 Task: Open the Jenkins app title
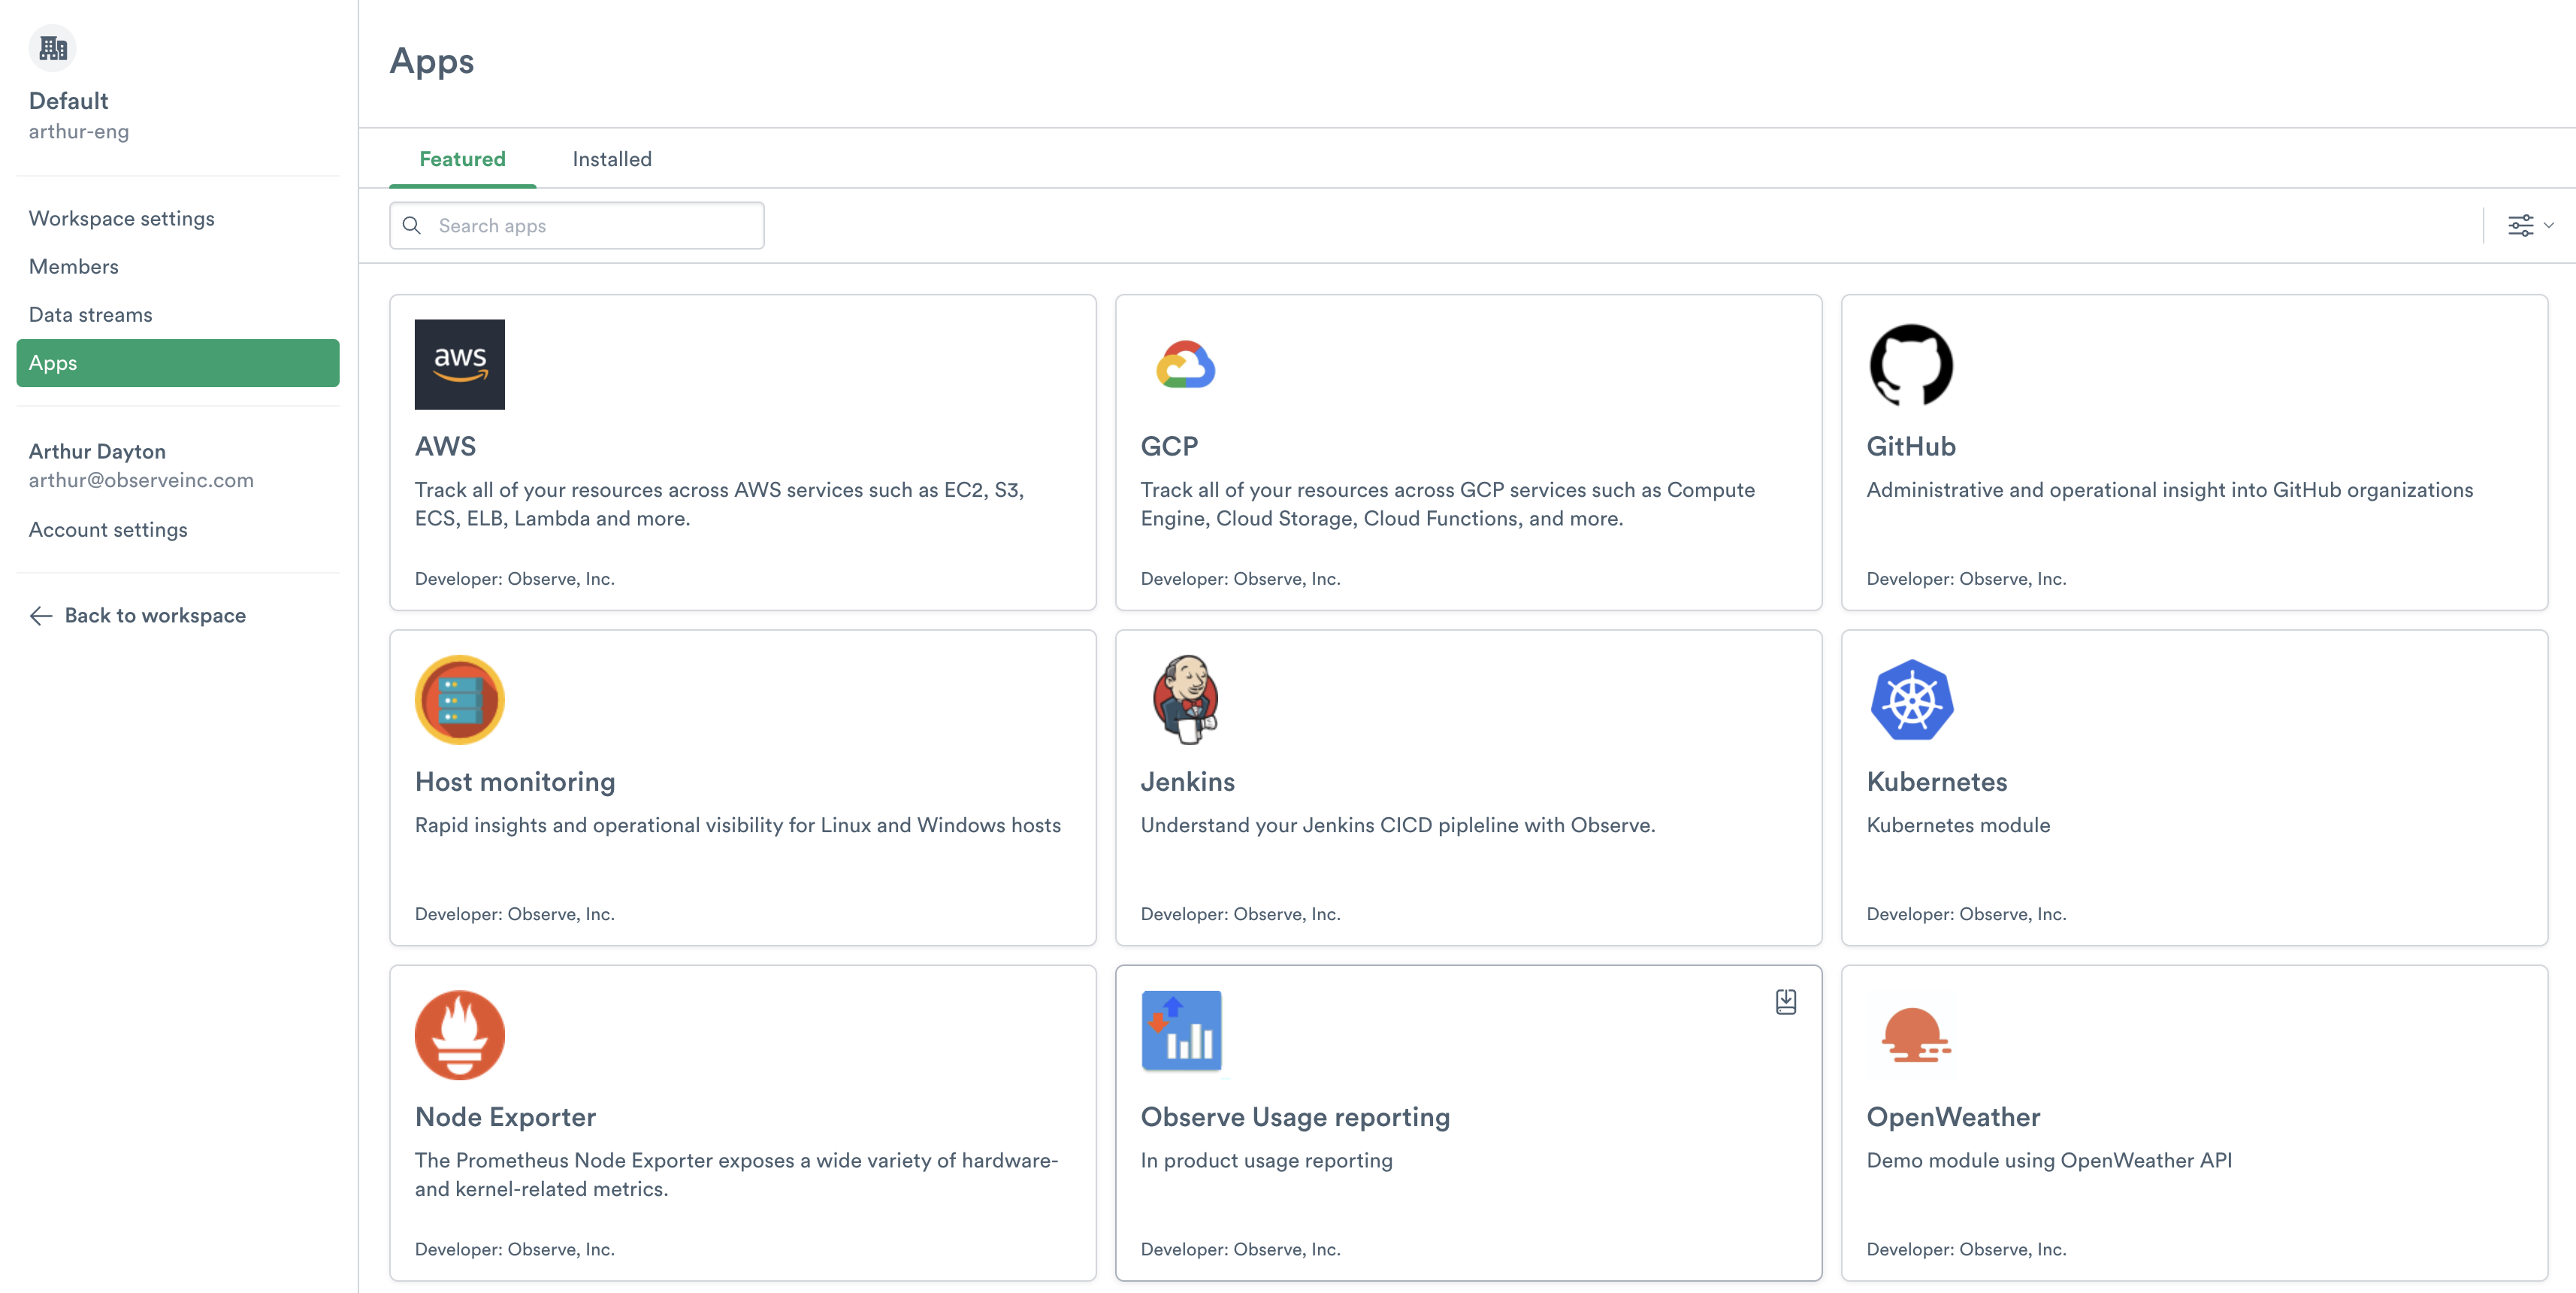pyautogui.click(x=1187, y=782)
